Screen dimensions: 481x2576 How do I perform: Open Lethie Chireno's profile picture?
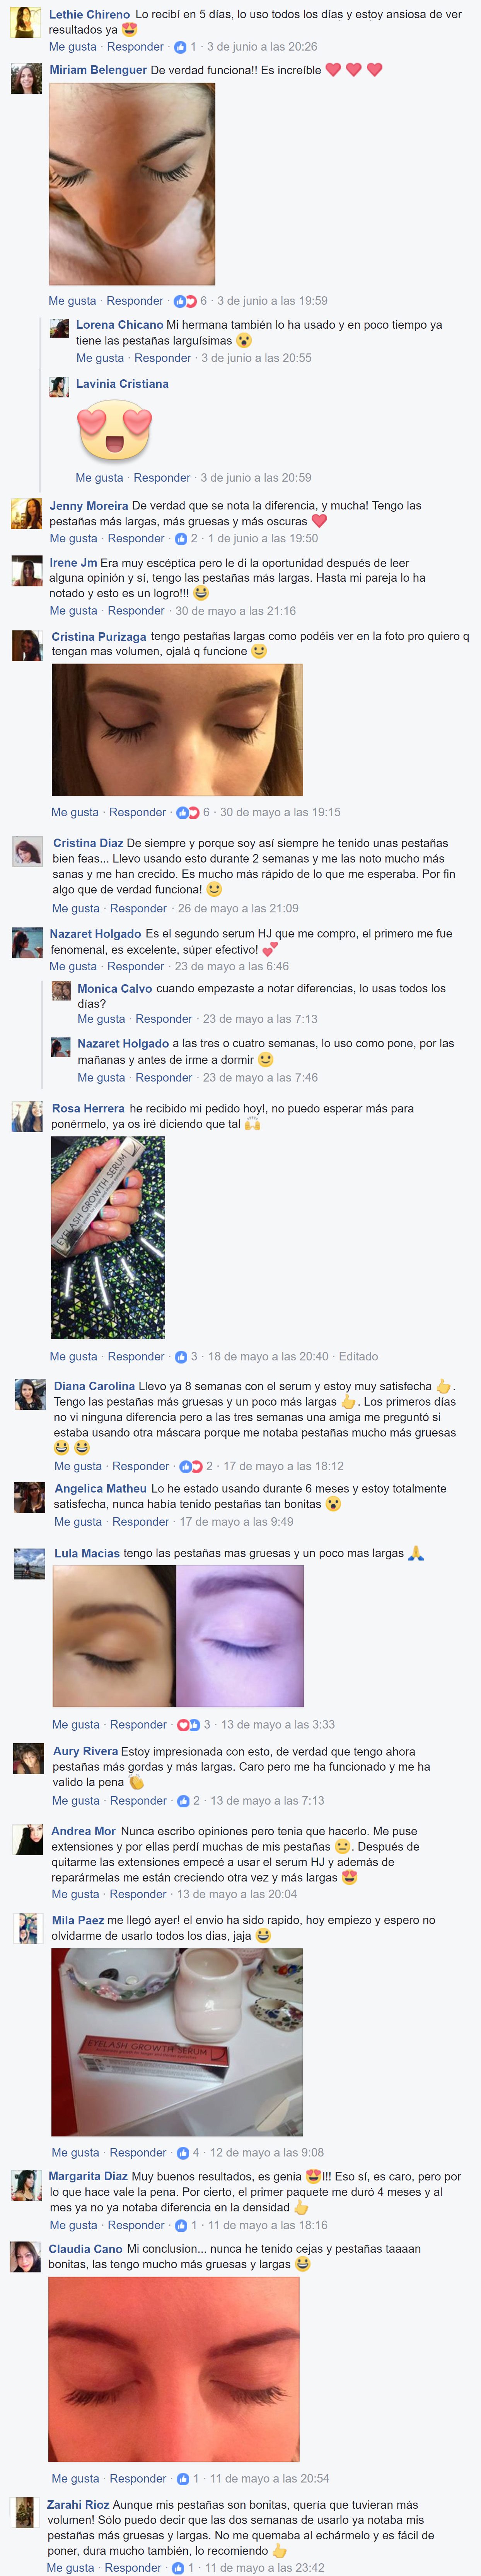pos(26,22)
